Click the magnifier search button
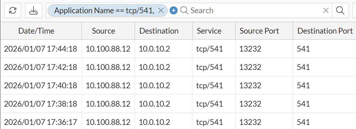This screenshot has height=129, width=356. pyautogui.click(x=340, y=11)
